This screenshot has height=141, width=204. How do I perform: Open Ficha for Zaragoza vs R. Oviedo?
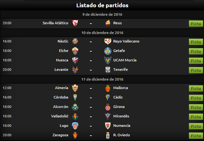click(x=196, y=136)
